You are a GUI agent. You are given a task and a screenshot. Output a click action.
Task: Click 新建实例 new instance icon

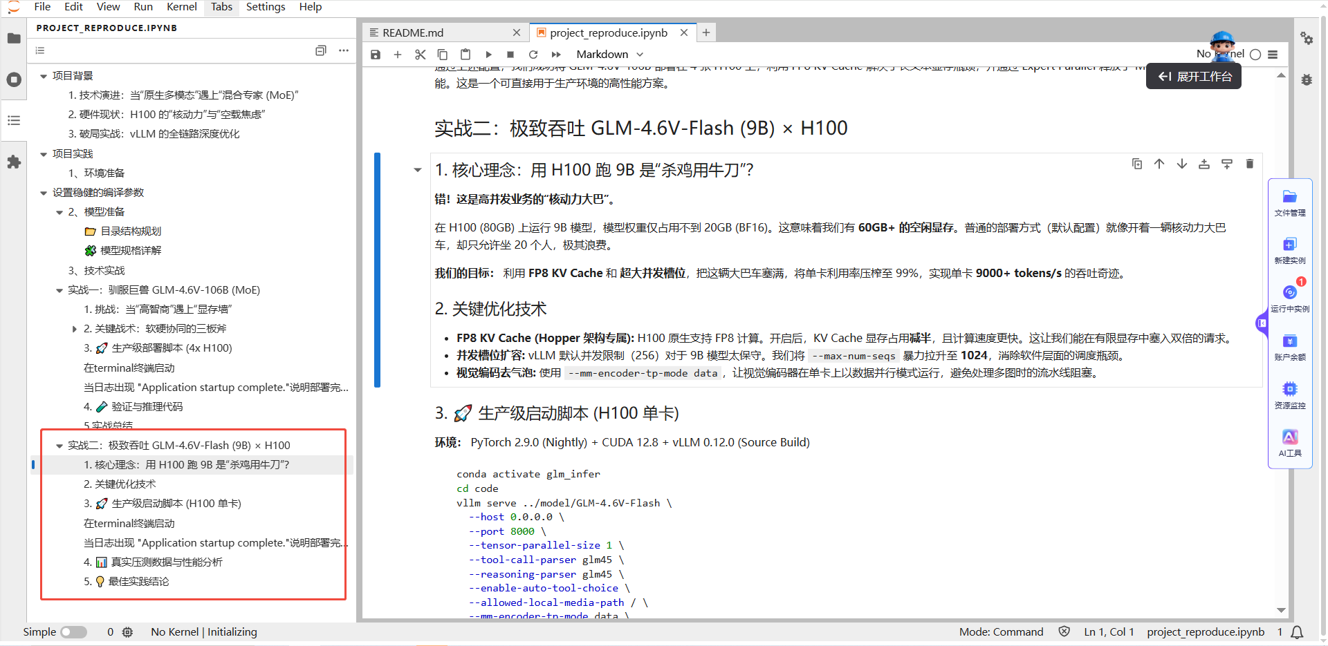click(1290, 251)
